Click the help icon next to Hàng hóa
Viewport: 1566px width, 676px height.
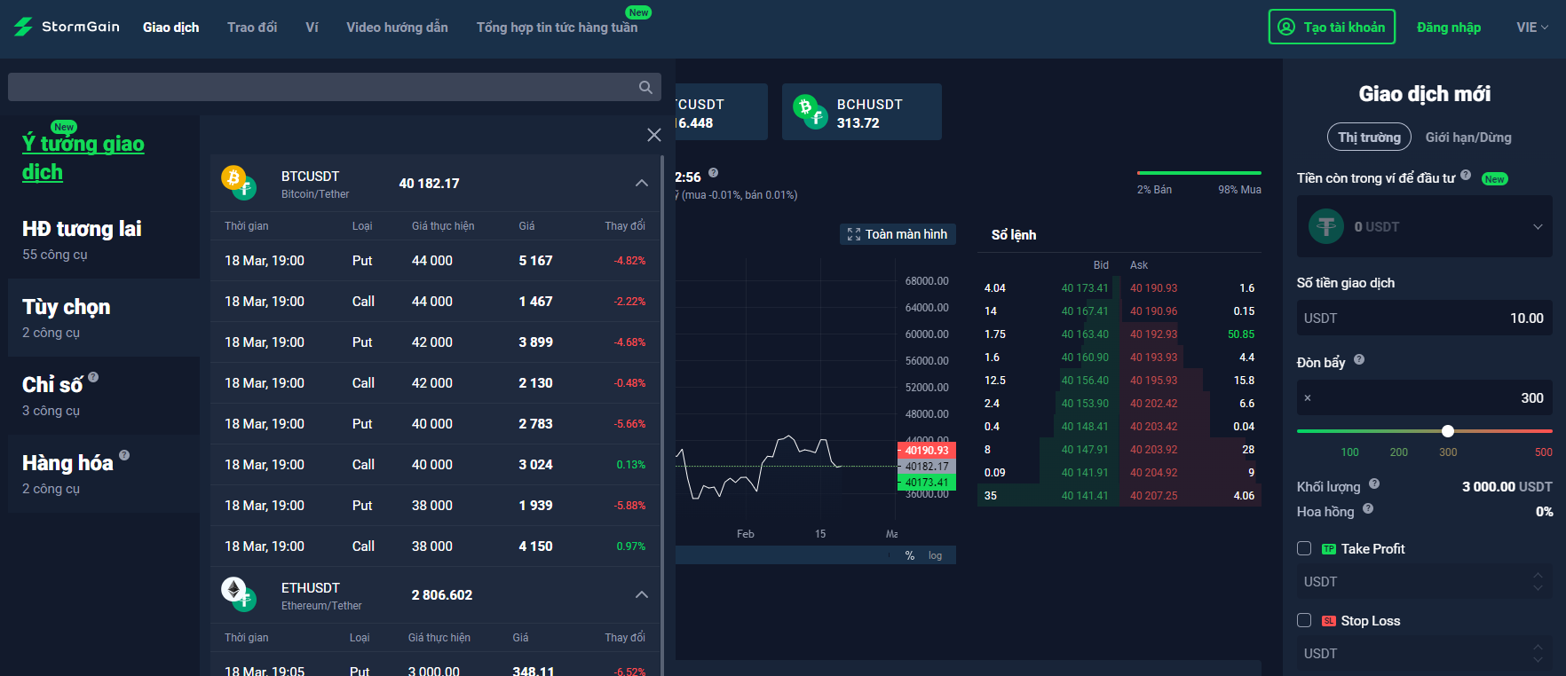(124, 455)
